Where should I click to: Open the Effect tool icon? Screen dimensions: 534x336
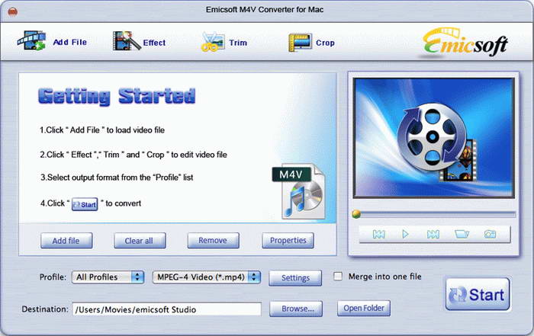(127, 41)
